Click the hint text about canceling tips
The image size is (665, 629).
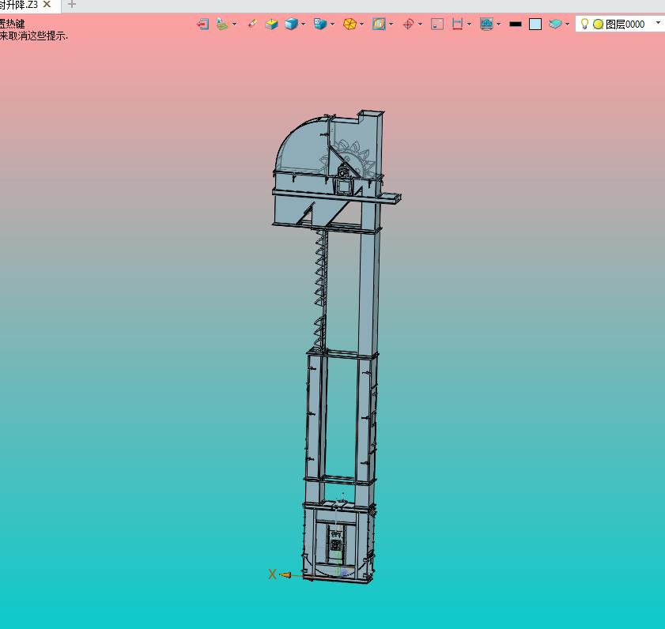click(x=33, y=36)
